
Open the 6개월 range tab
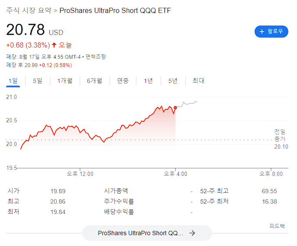(94, 81)
